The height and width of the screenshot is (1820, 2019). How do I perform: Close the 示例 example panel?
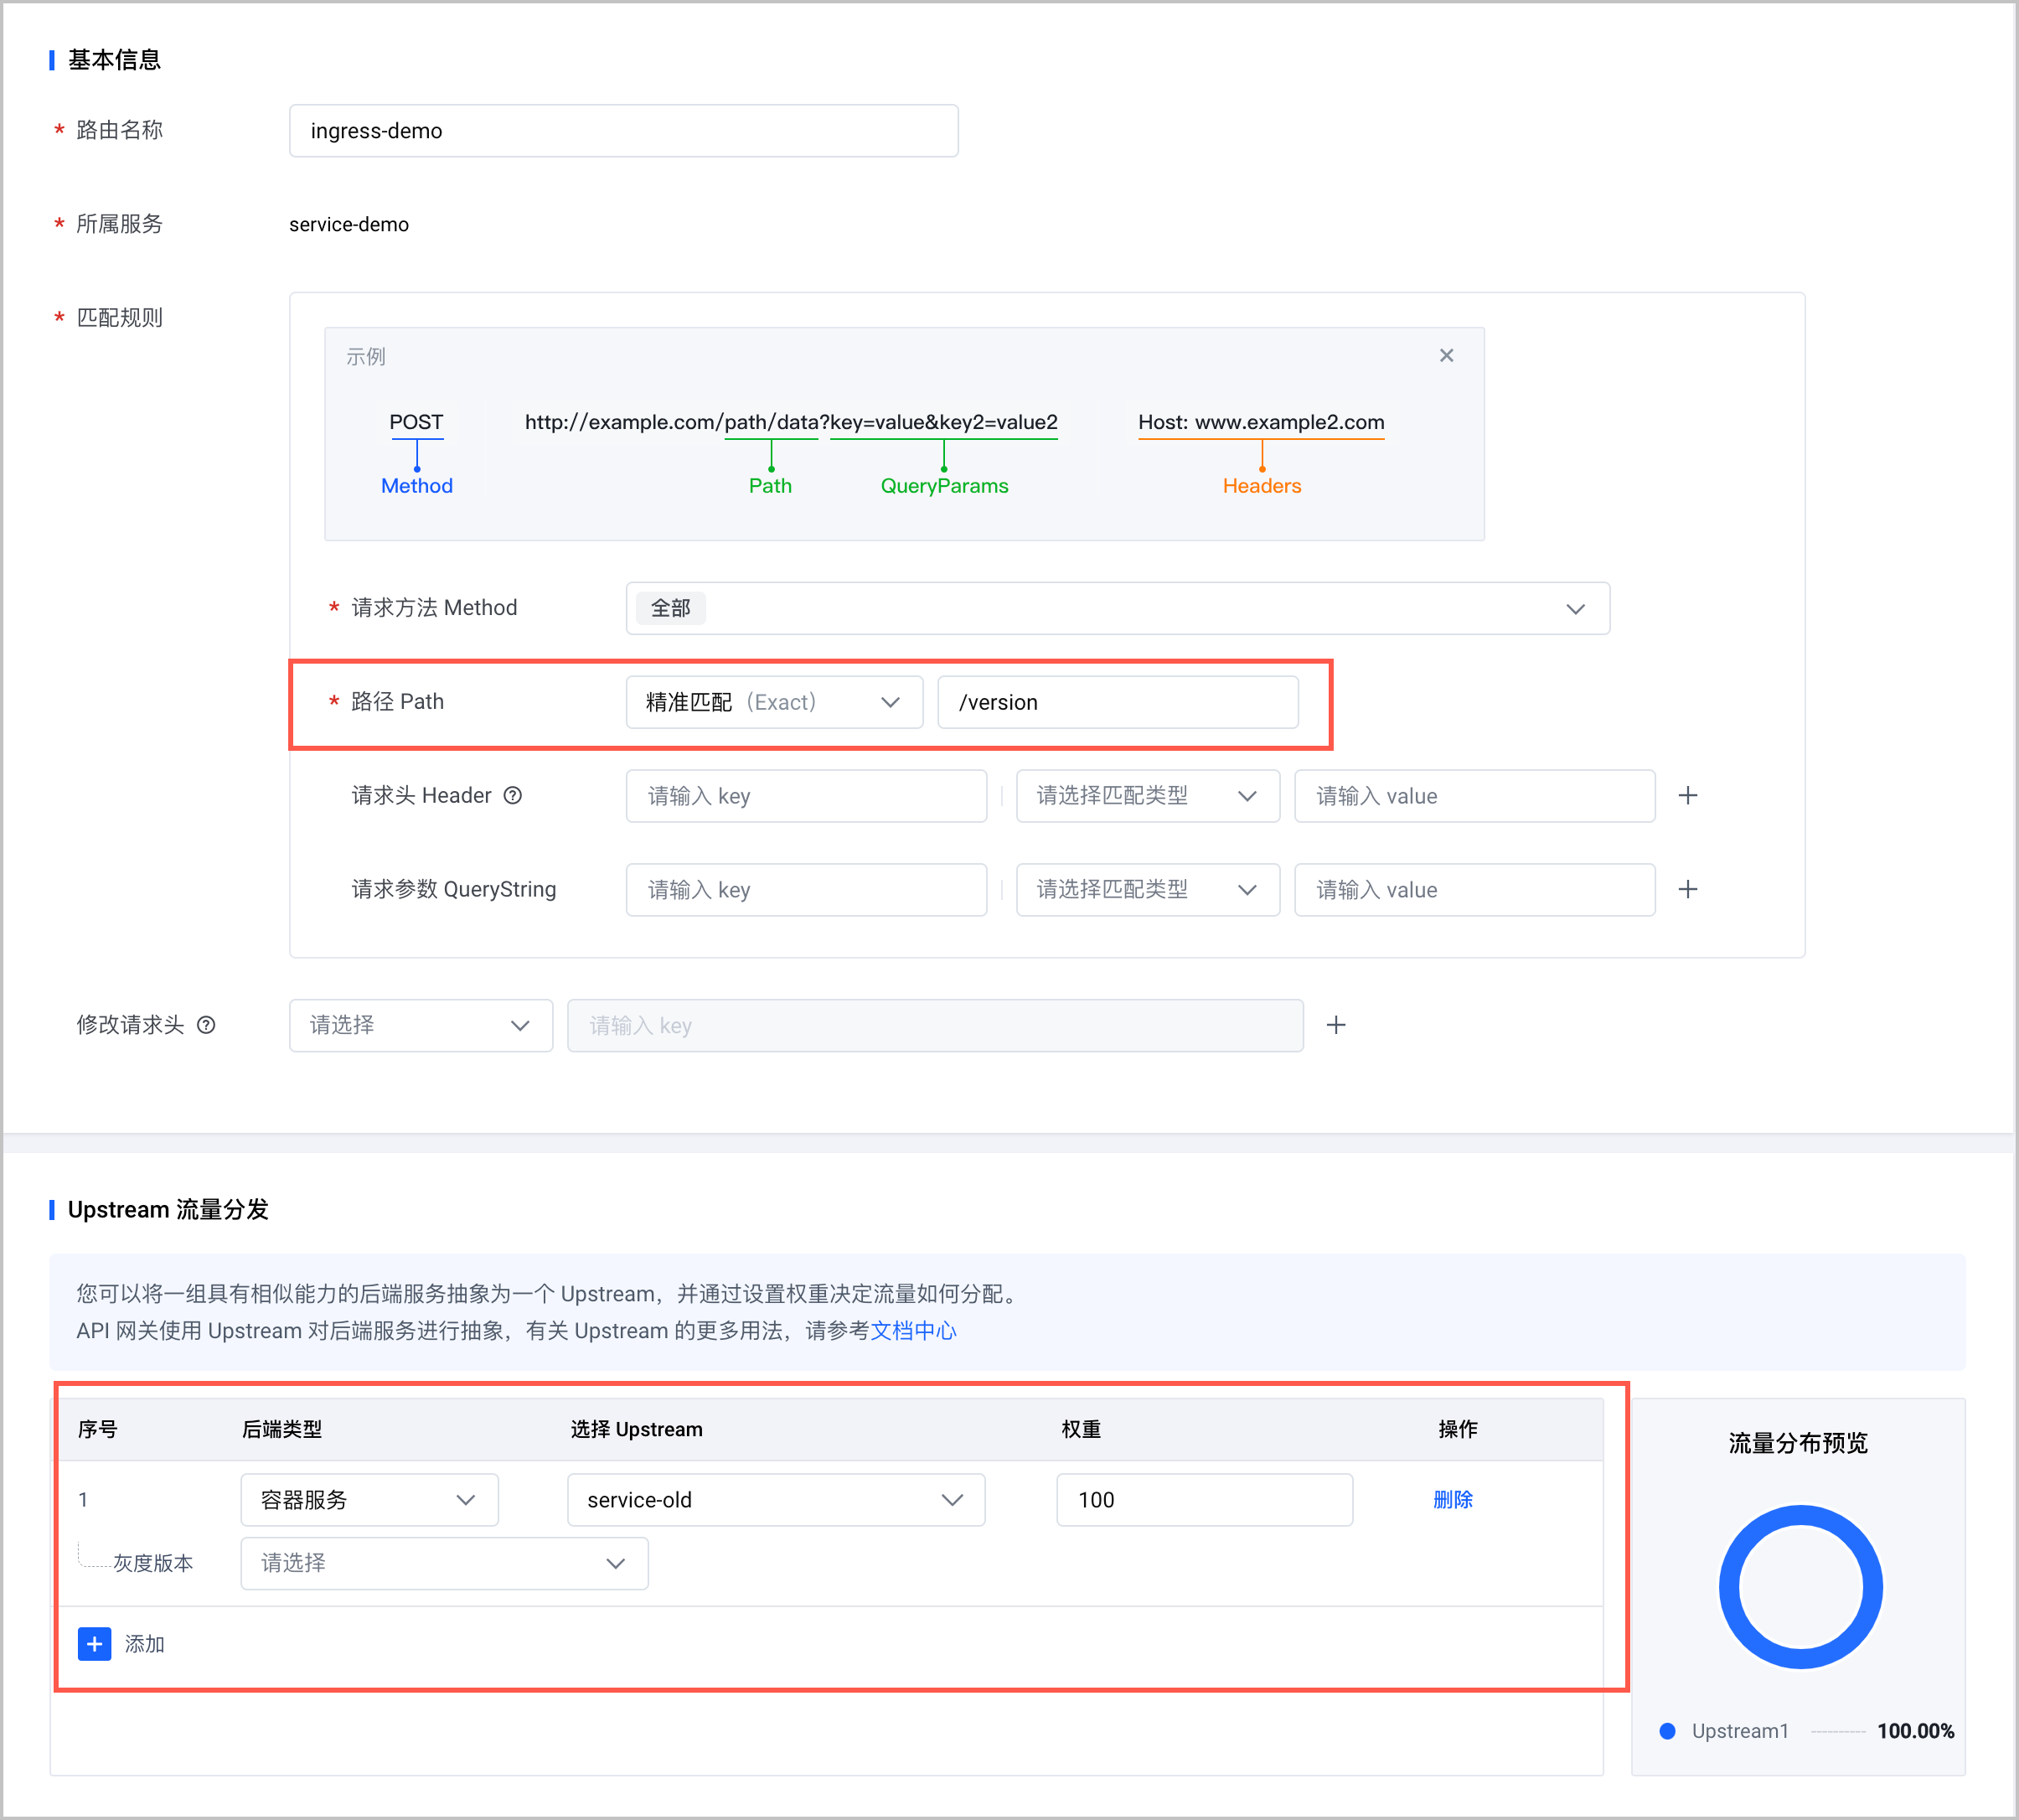click(1446, 355)
